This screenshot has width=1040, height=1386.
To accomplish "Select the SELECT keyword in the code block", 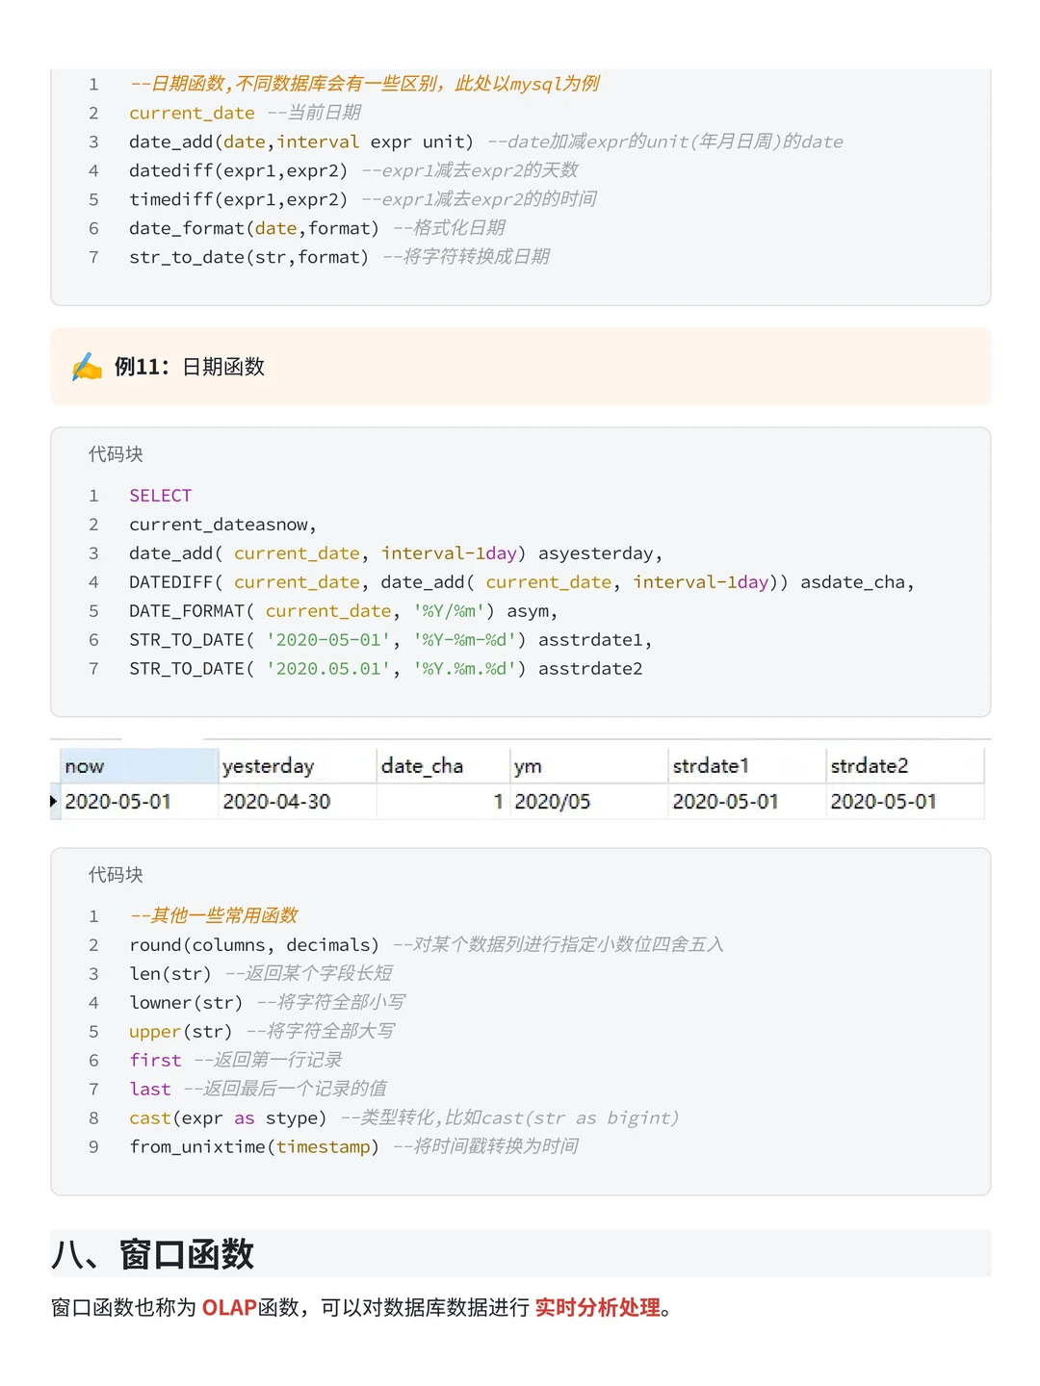I will click(160, 495).
